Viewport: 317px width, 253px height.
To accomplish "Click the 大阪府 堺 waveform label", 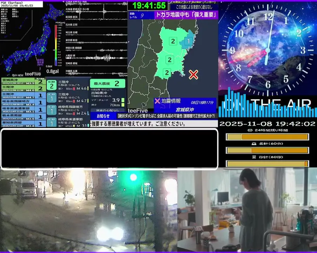I will (x=70, y=56).
